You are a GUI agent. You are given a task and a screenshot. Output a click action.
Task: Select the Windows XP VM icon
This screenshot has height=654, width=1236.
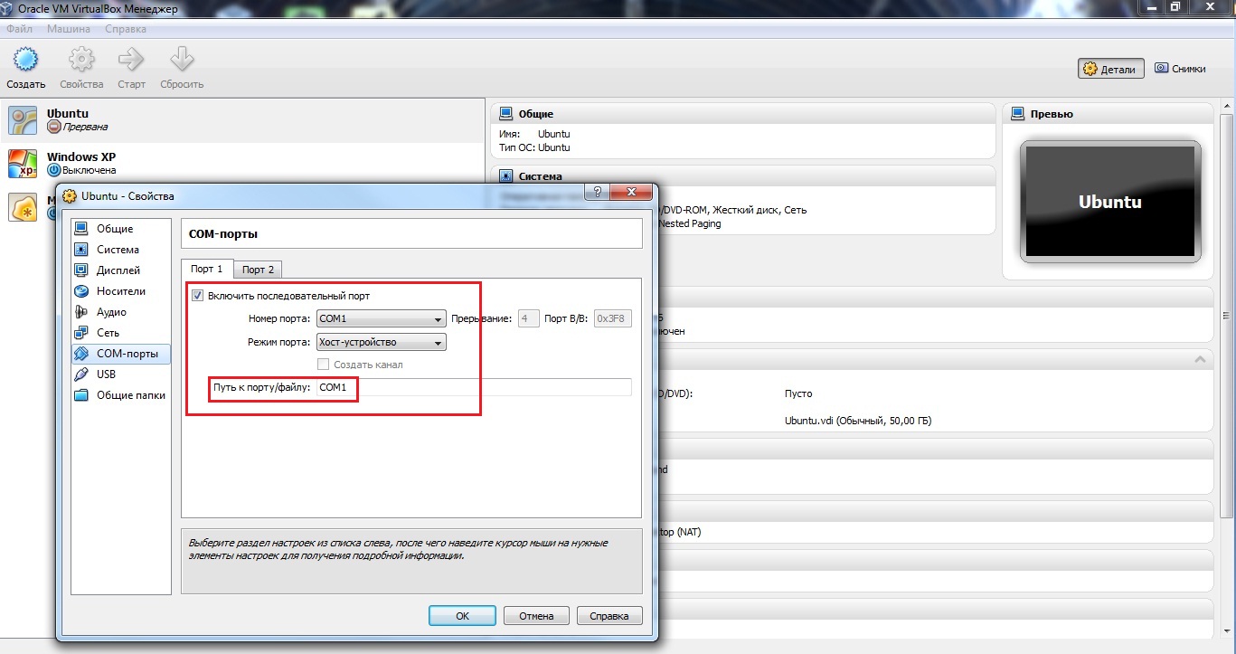[x=23, y=164]
